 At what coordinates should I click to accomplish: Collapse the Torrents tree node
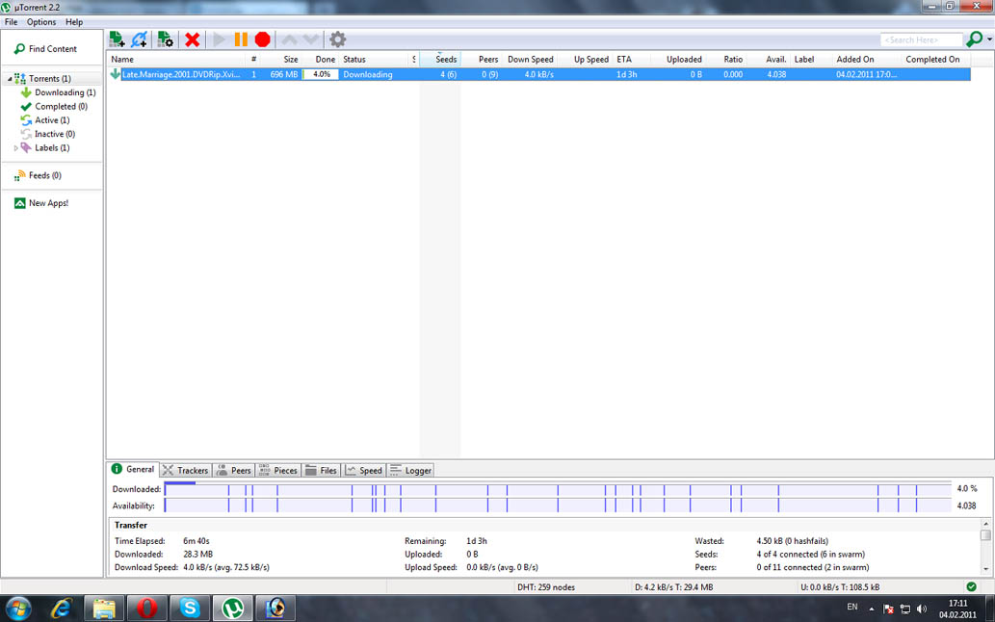point(11,79)
